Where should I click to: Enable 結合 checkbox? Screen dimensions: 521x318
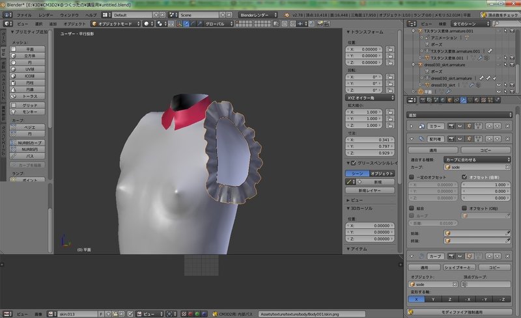(412, 208)
